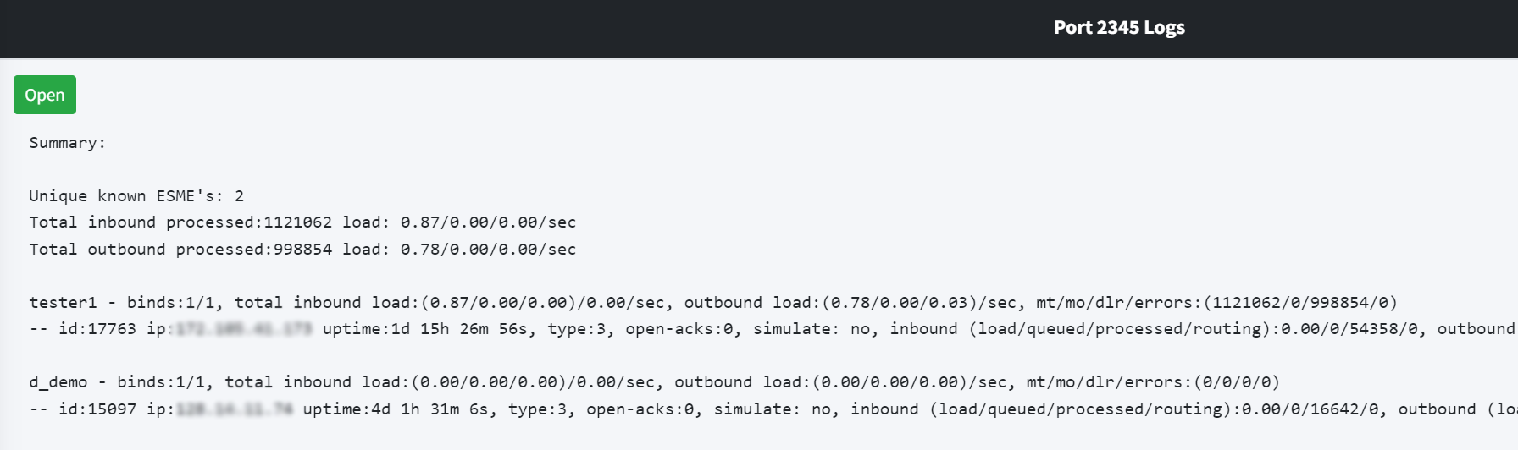The height and width of the screenshot is (450, 1518).
Task: Click the Total inbound processed line
Action: [302, 222]
